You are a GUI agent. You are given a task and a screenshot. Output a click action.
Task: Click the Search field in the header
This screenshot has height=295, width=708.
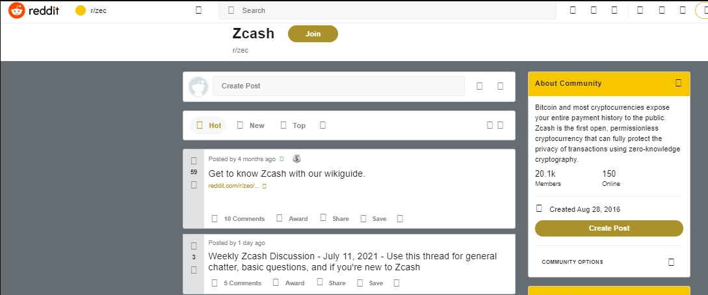(x=390, y=10)
